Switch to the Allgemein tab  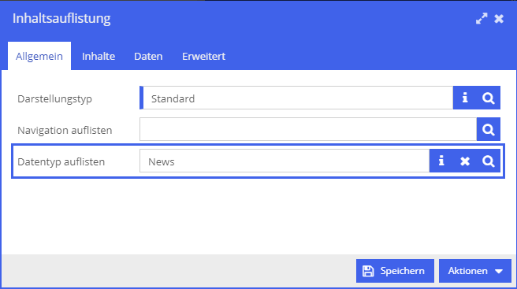pyautogui.click(x=39, y=56)
